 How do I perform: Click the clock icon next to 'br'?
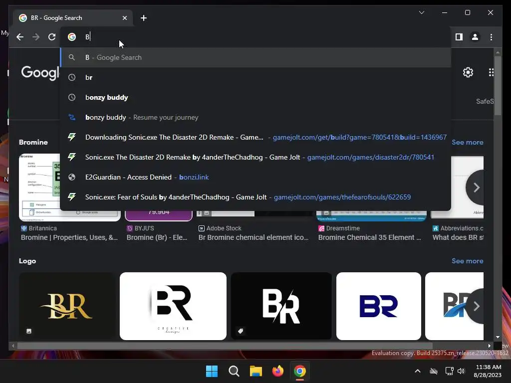pos(72,77)
